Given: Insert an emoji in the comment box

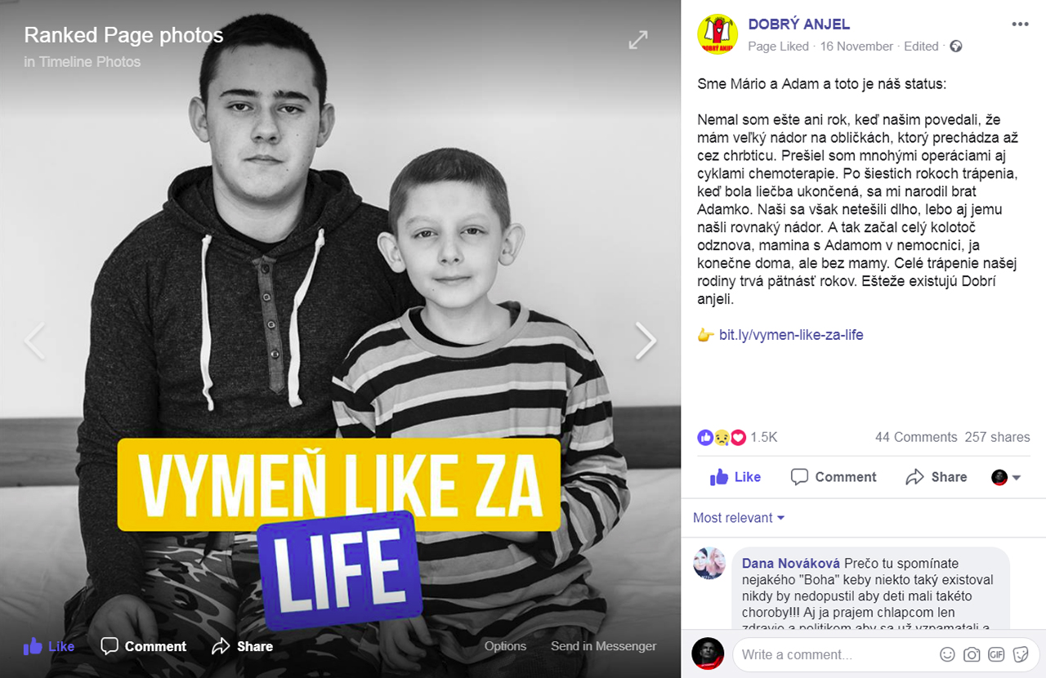Looking at the screenshot, I should [x=947, y=654].
